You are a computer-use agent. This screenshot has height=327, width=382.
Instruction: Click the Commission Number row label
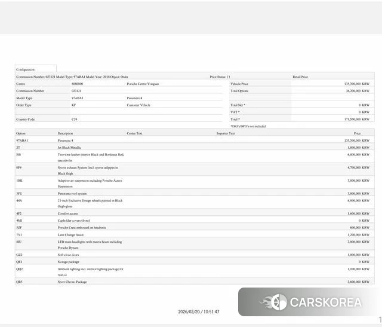pyautogui.click(x=30, y=91)
